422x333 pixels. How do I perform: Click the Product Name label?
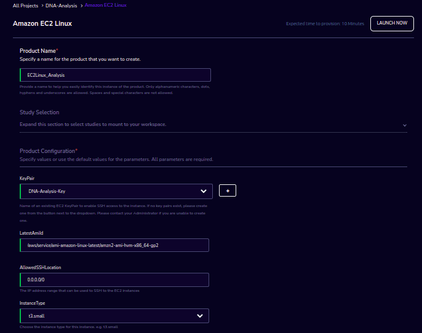[39, 51]
